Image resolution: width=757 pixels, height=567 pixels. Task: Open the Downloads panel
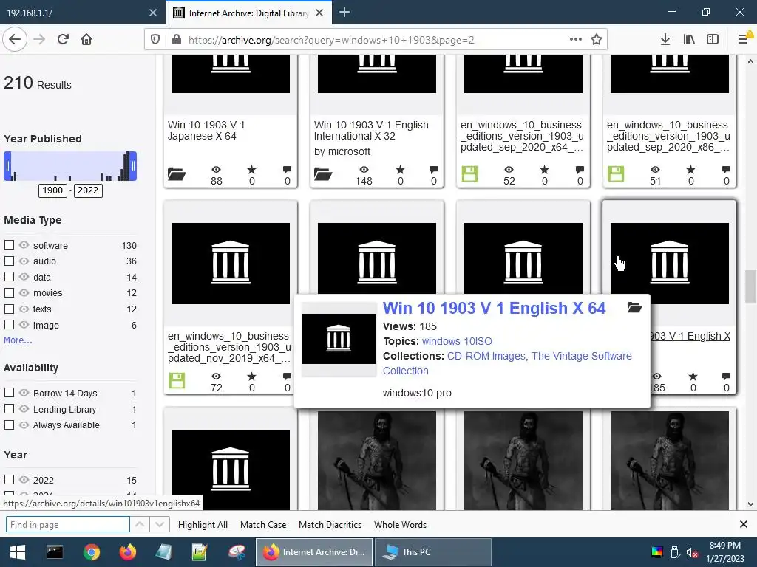(x=665, y=40)
